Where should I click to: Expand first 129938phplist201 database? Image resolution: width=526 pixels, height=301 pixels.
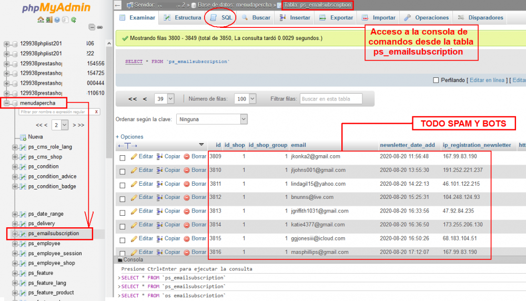tap(6, 44)
